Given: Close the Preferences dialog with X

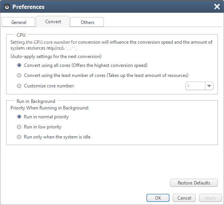Looking at the screenshot, I should pos(217,7).
